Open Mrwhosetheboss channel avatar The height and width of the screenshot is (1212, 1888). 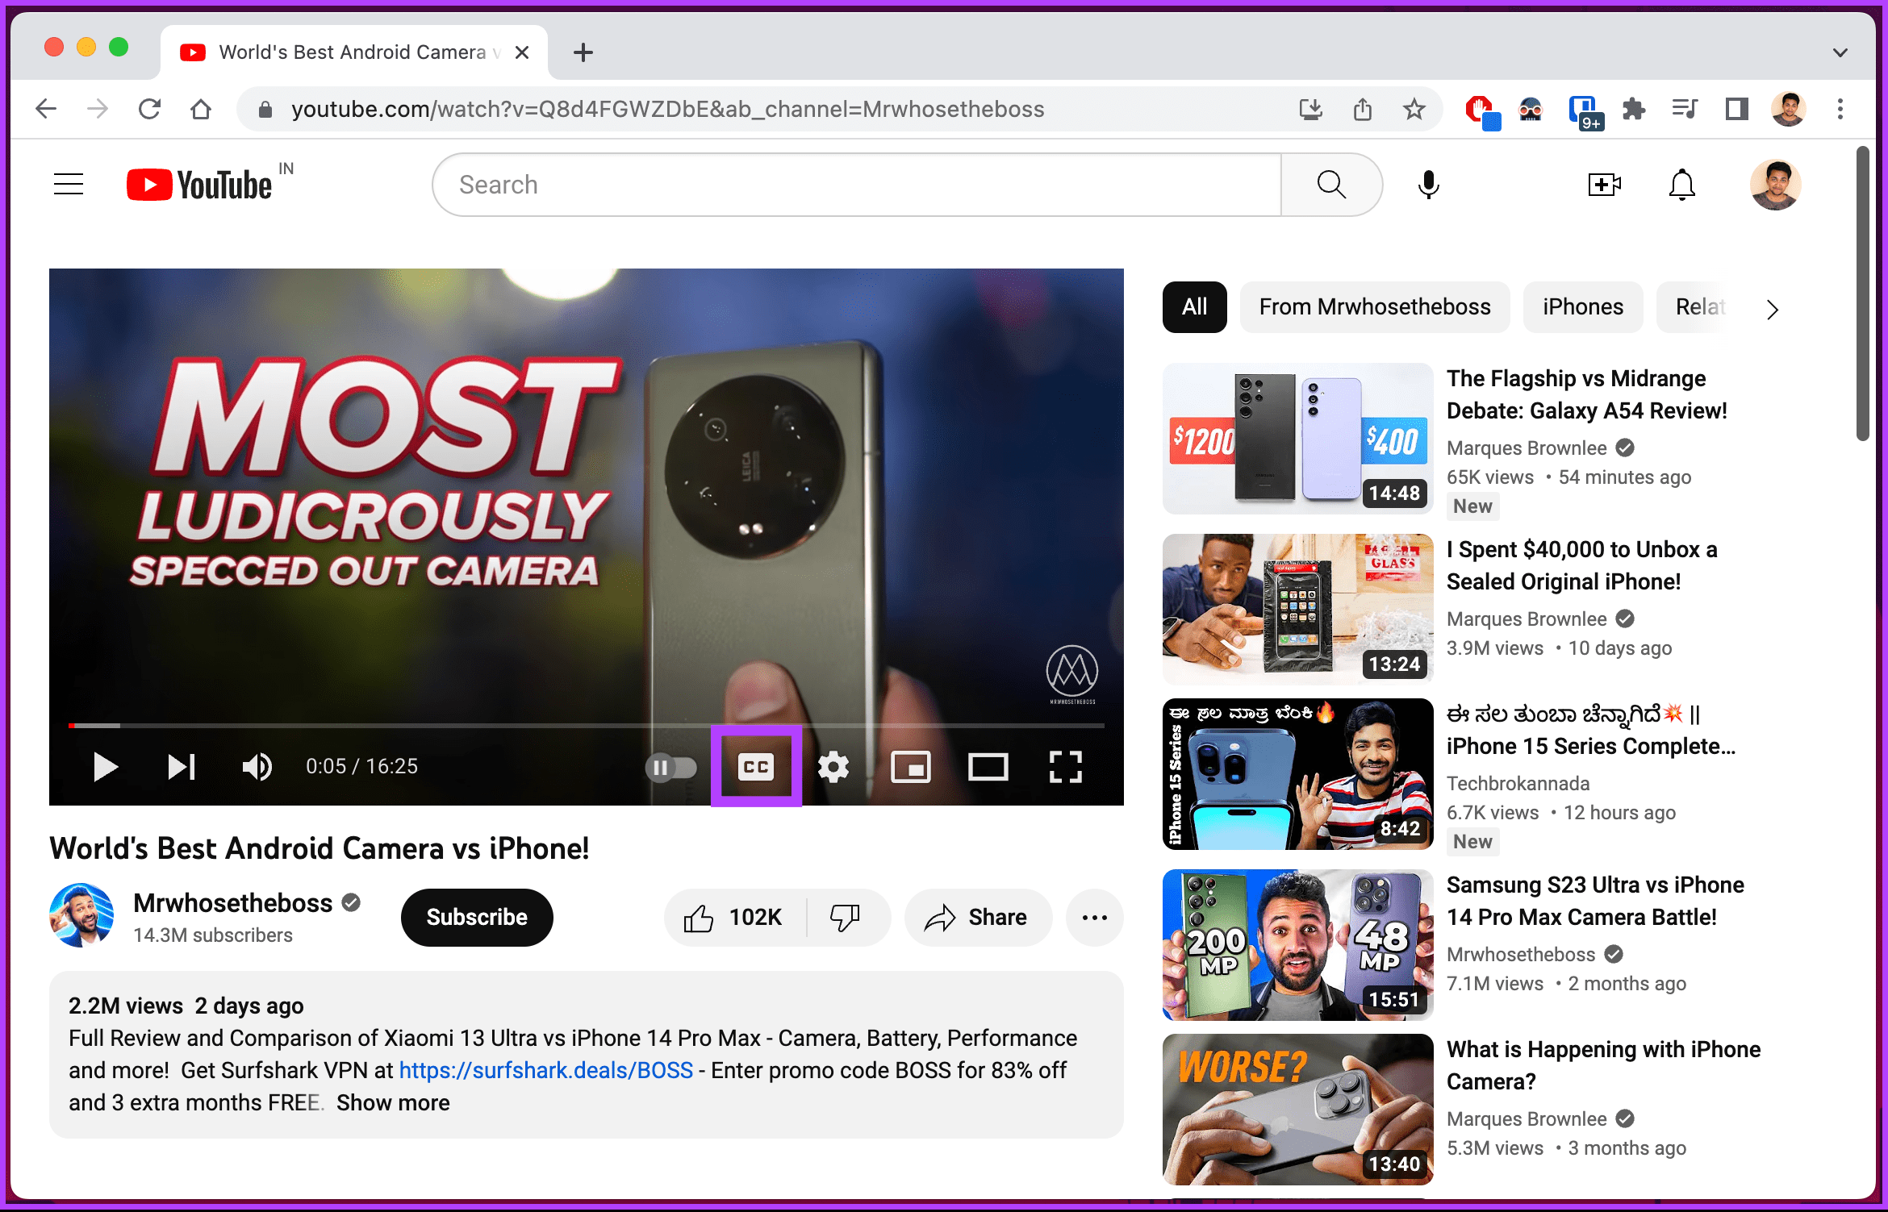[x=81, y=915]
